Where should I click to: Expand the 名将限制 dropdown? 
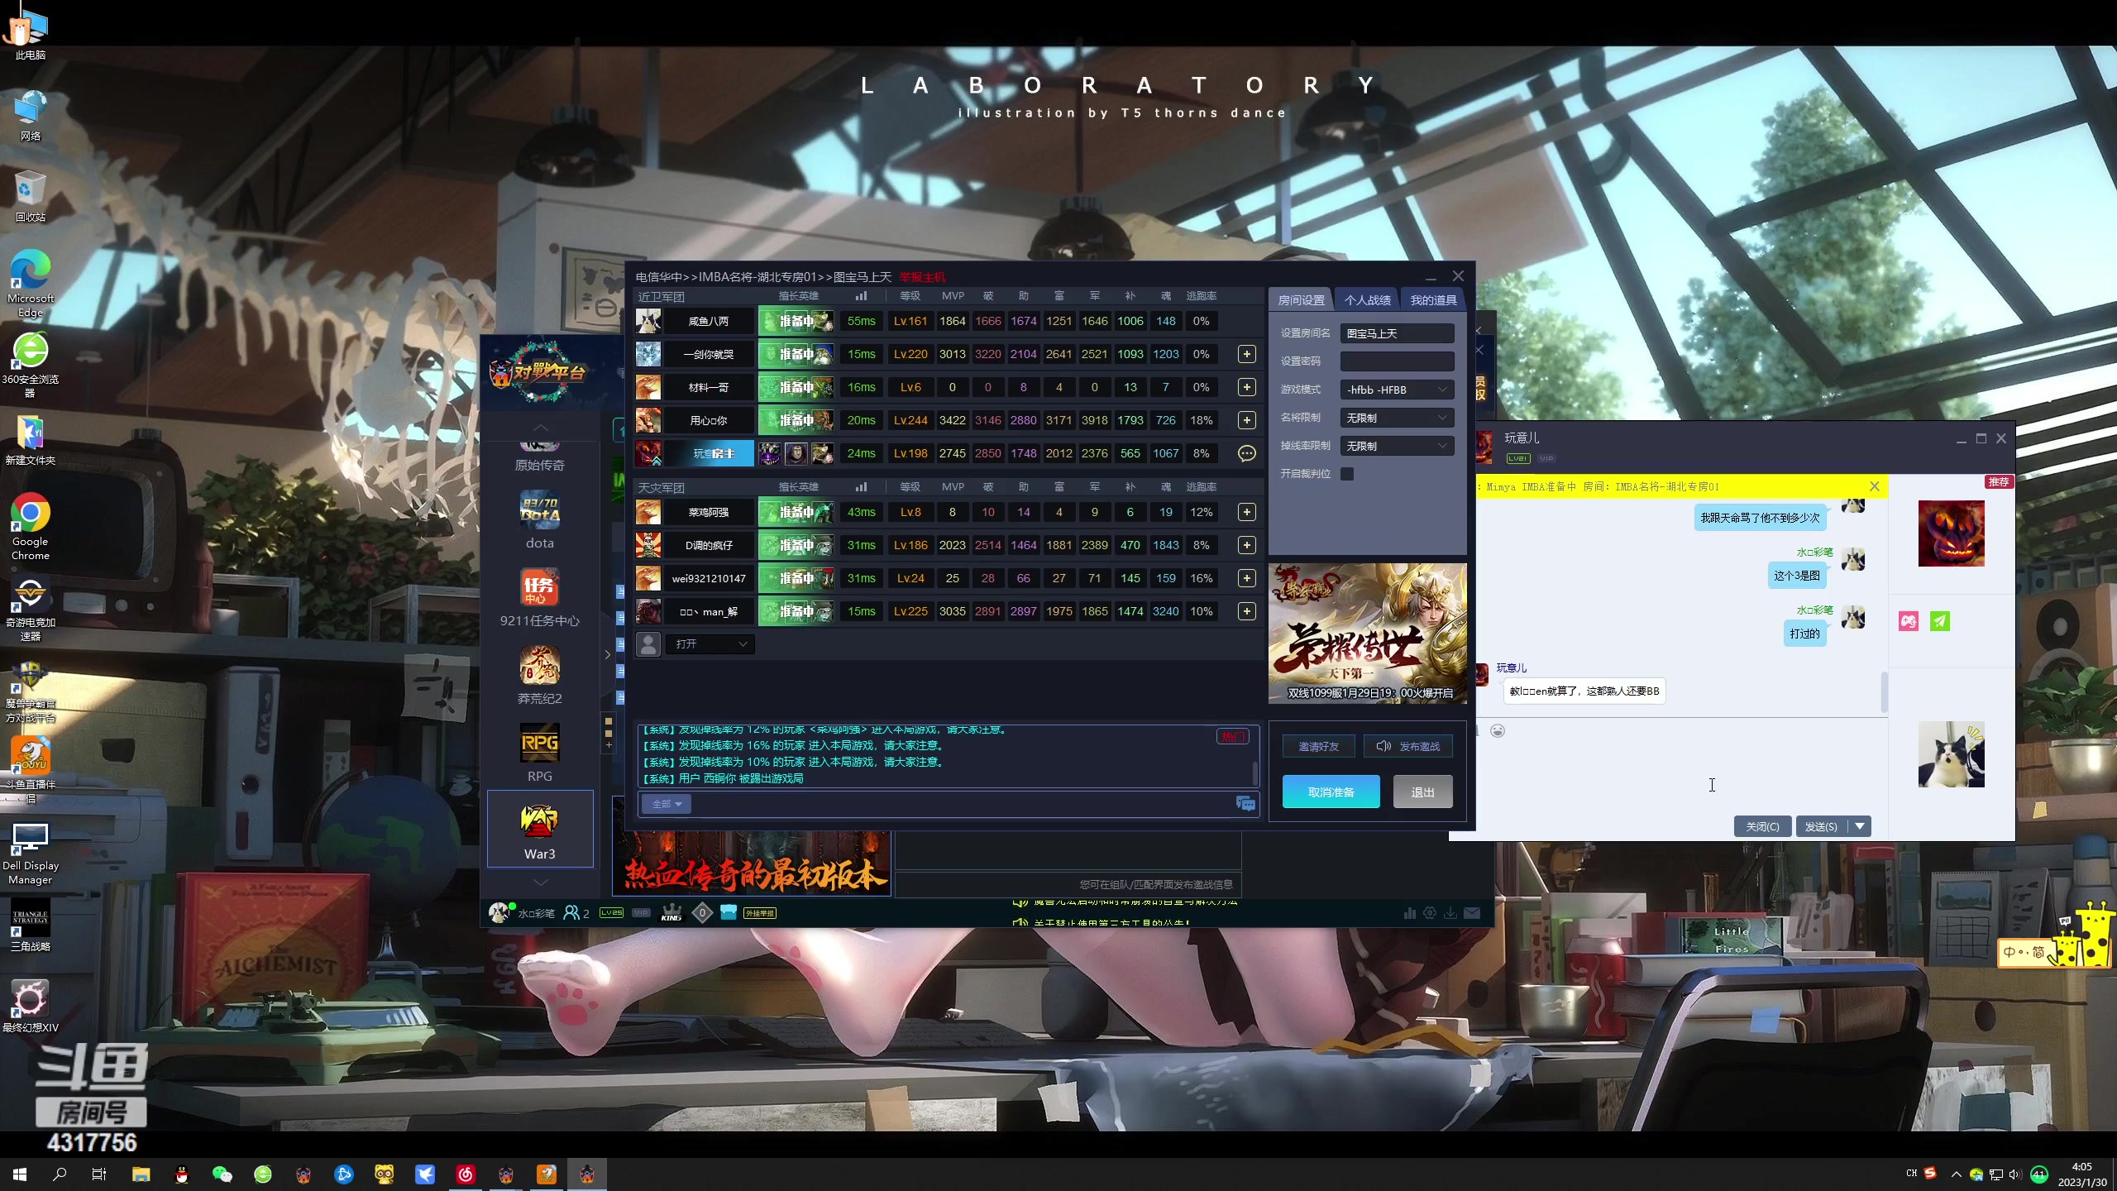(1397, 418)
